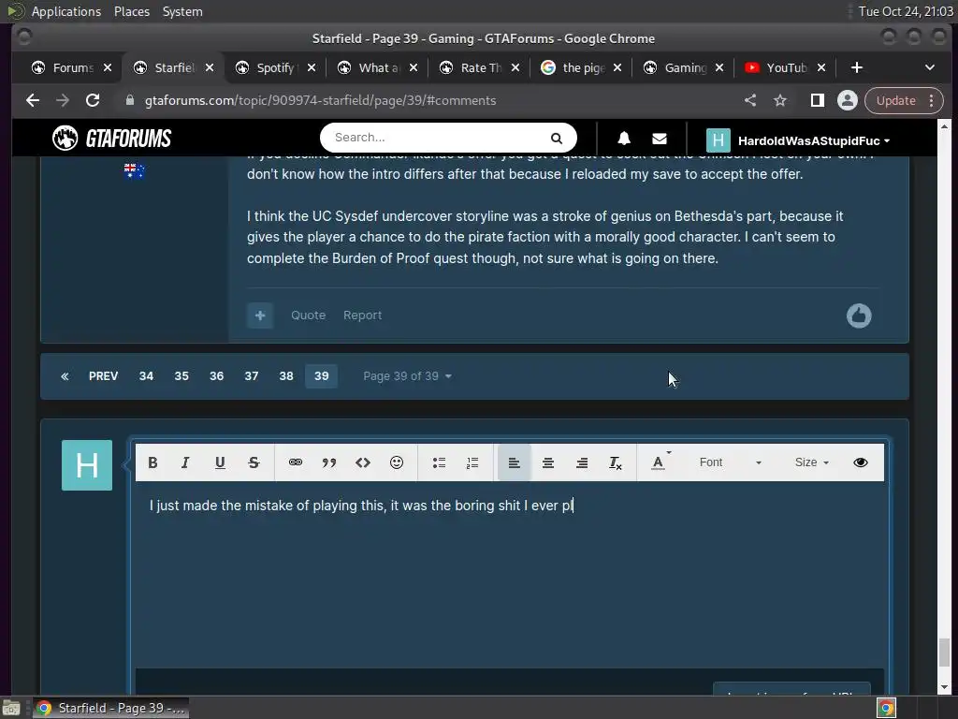Quote this post
958x719 pixels.
308,315
